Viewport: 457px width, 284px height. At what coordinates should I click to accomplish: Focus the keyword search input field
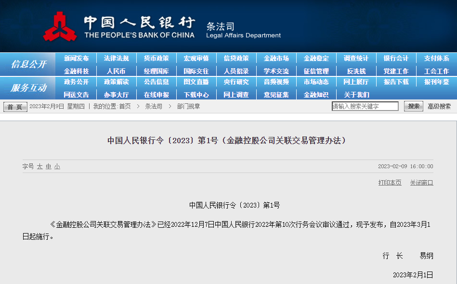pyautogui.click(x=365, y=107)
